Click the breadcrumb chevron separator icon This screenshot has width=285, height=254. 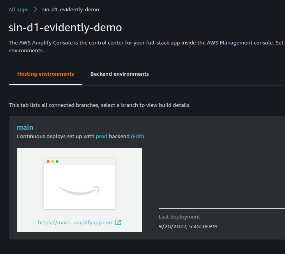(x=35, y=9)
